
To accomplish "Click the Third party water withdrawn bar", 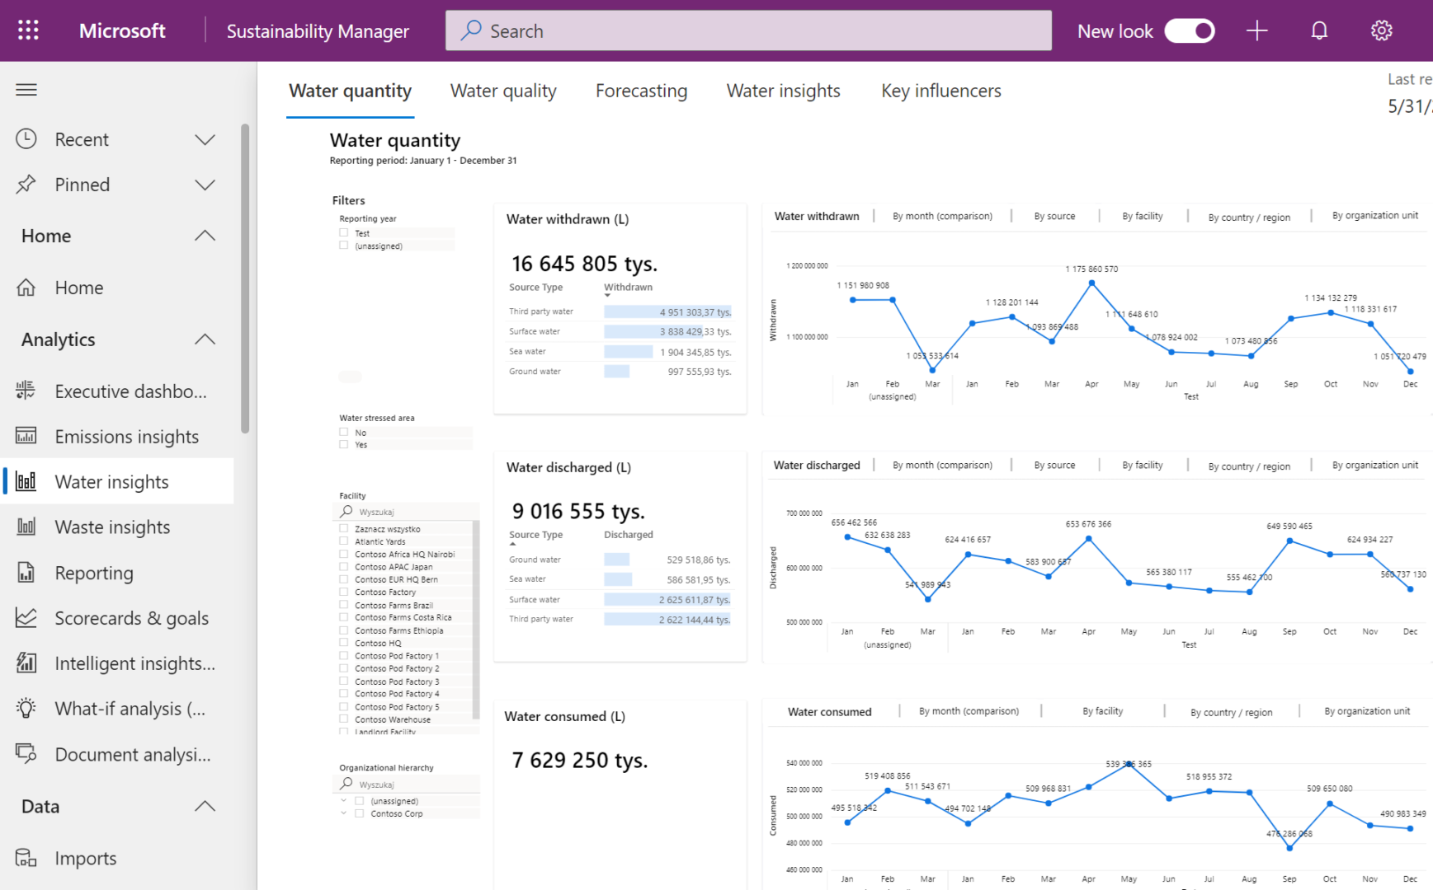I will 667,311.
